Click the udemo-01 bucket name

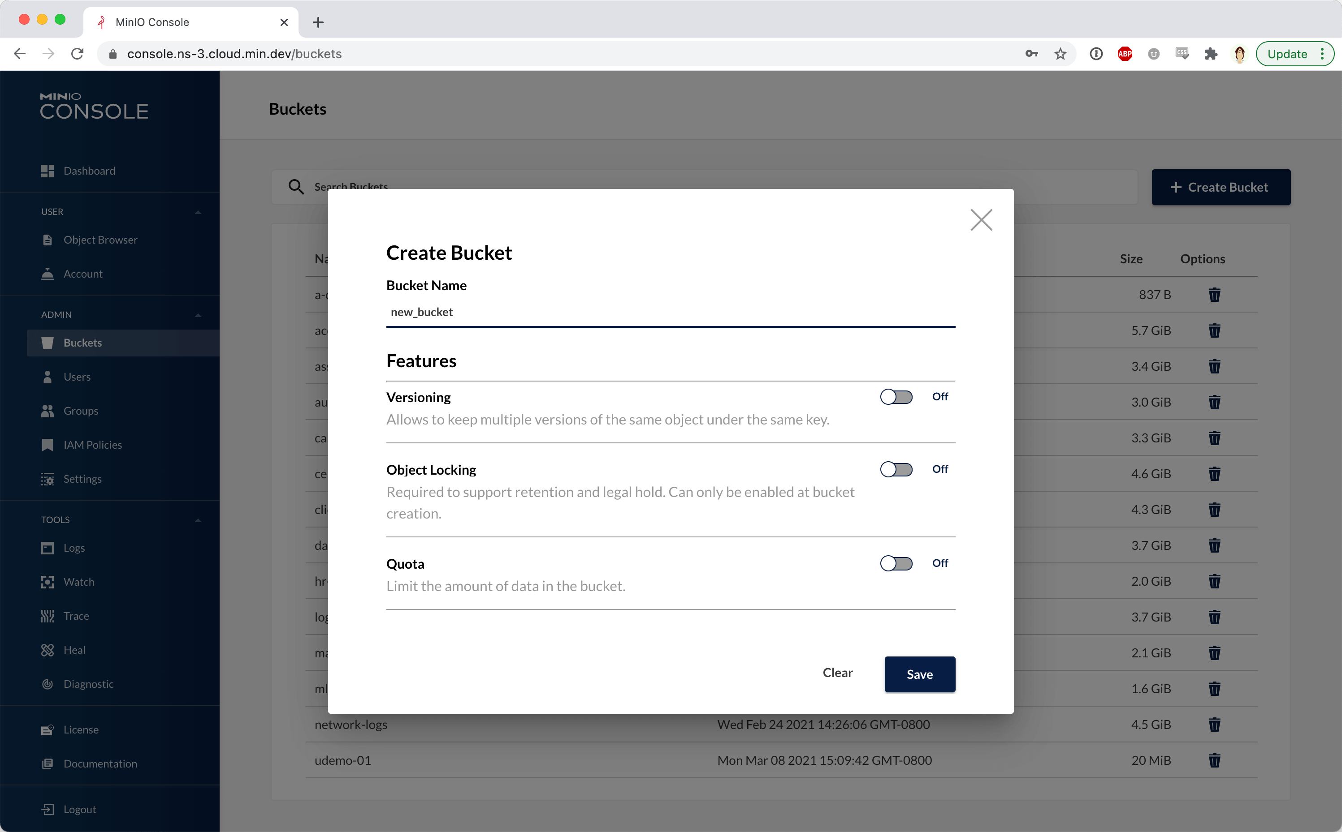[342, 760]
